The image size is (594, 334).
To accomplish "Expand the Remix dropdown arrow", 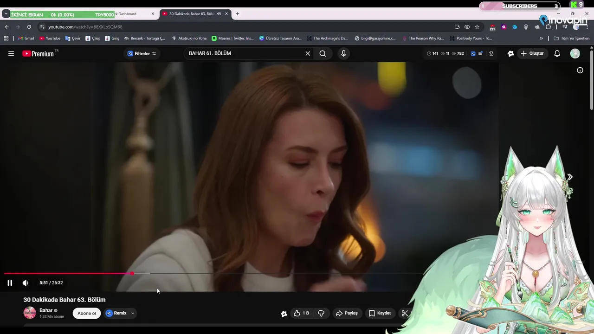I will [x=133, y=313].
